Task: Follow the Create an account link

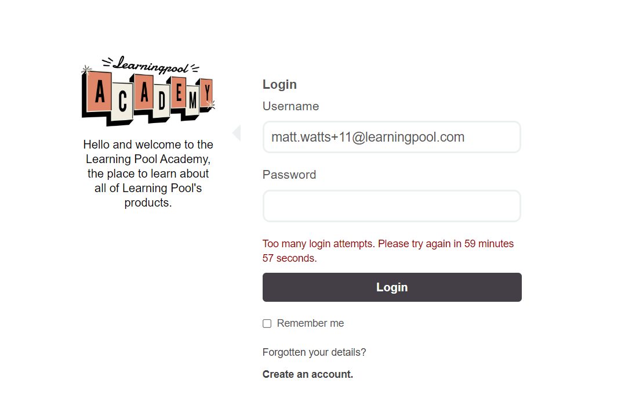Action: [x=308, y=374]
